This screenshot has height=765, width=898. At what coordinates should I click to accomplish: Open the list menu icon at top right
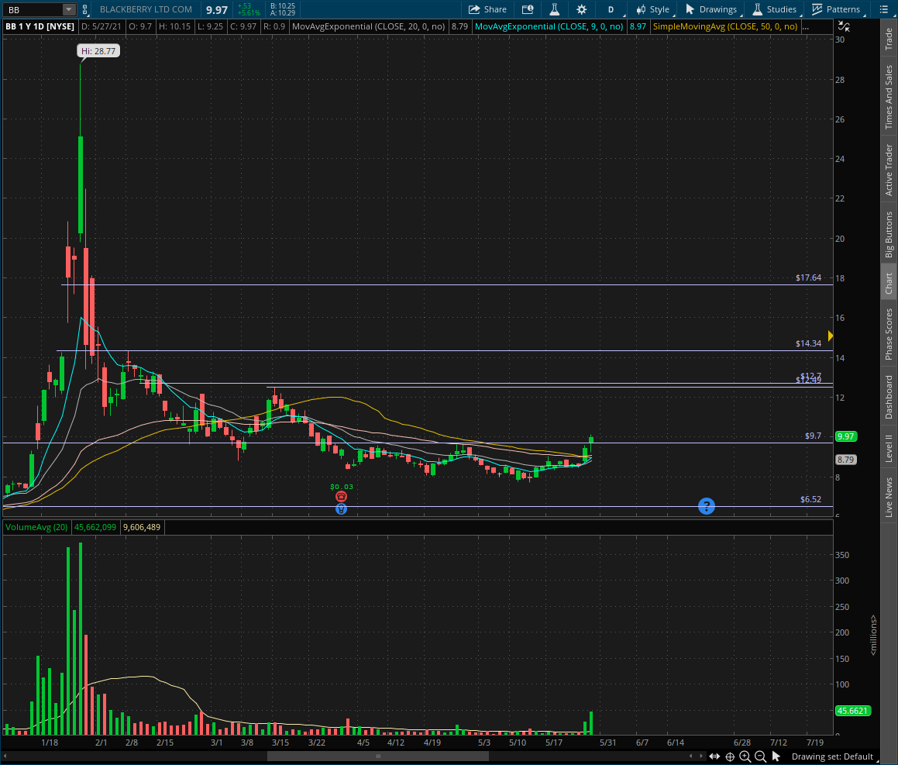pos(883,9)
